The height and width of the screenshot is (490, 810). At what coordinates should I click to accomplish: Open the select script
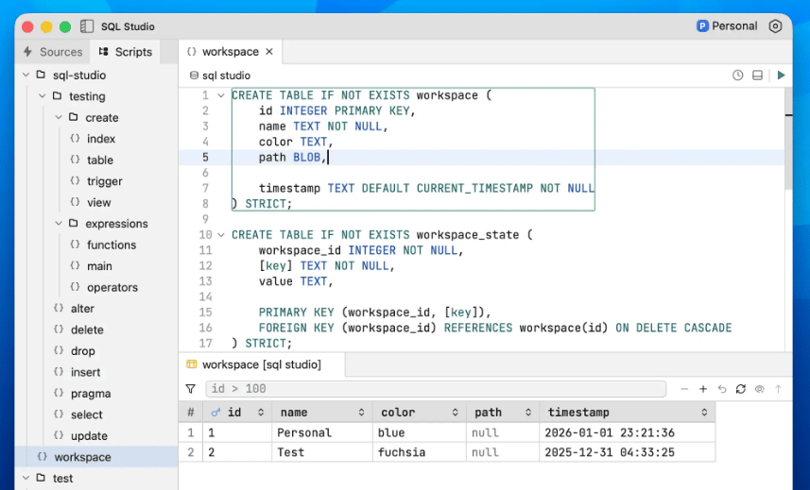click(86, 414)
